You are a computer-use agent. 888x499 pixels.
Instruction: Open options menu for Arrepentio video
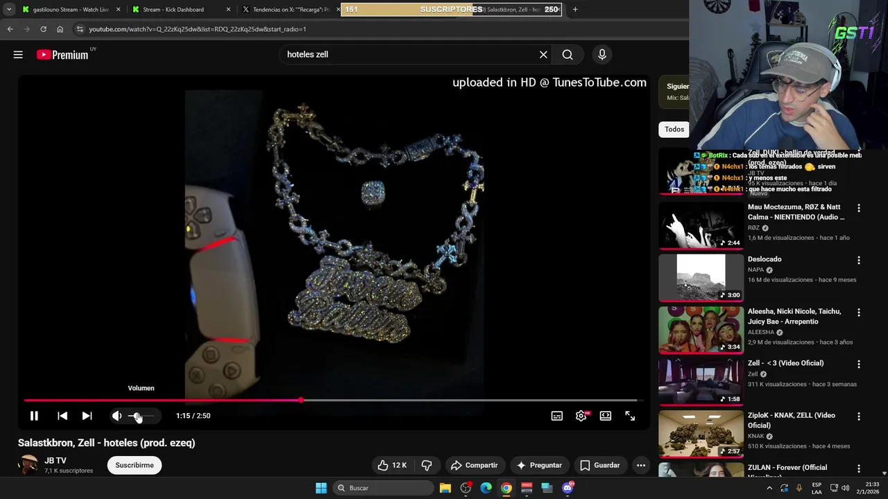coord(859,313)
